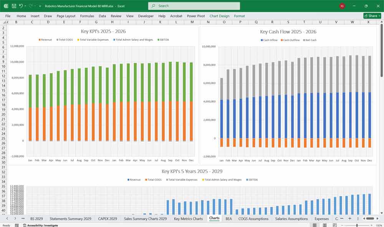Add a new sheet with the plus icon
Screen dimensions: 384x227
(349, 218)
